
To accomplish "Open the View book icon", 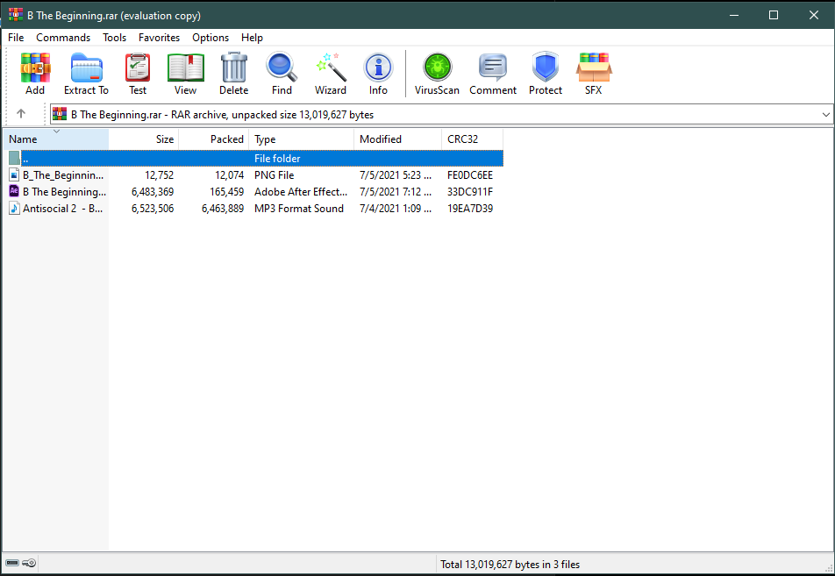I will pyautogui.click(x=185, y=74).
